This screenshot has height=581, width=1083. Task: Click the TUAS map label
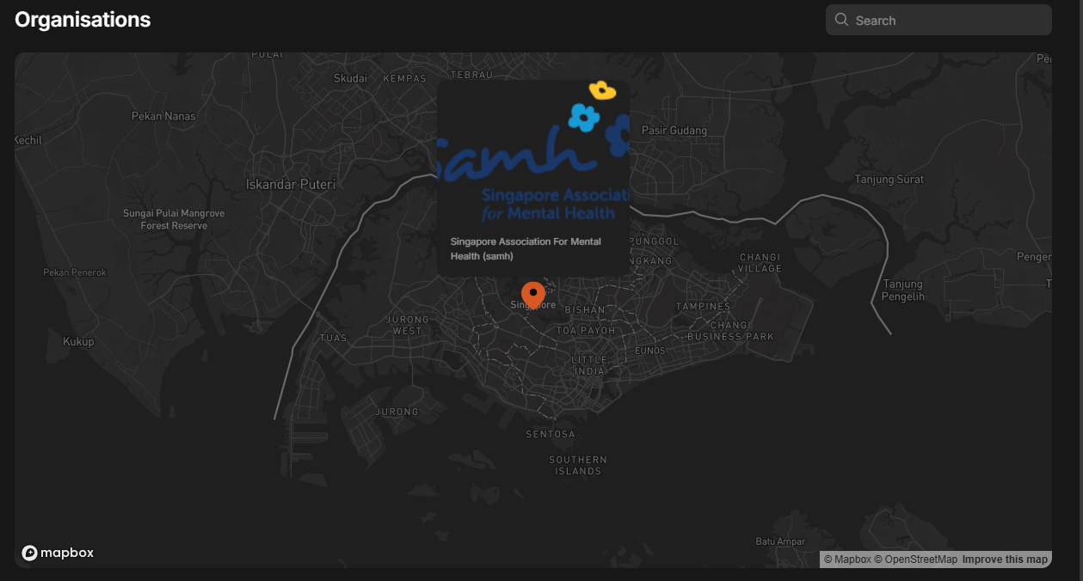pyautogui.click(x=333, y=338)
